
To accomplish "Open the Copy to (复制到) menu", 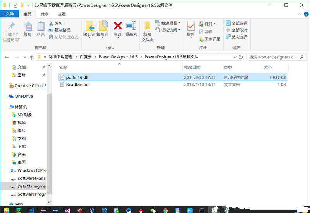I will point(102,29).
